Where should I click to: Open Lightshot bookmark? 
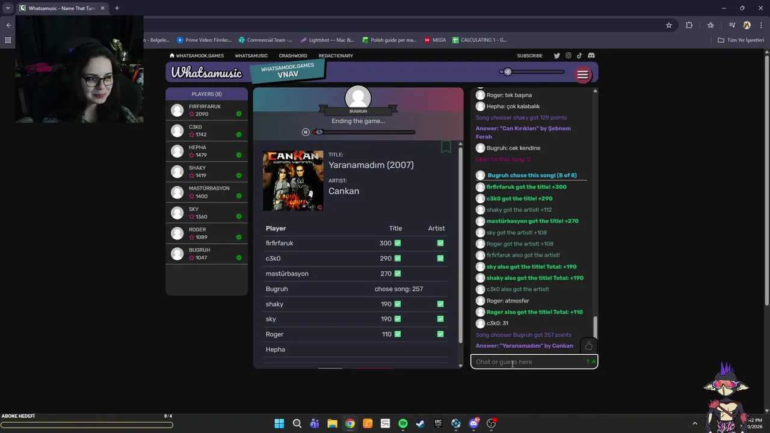pyautogui.click(x=327, y=40)
